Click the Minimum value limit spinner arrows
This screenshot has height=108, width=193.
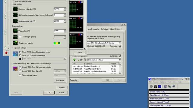65,21
